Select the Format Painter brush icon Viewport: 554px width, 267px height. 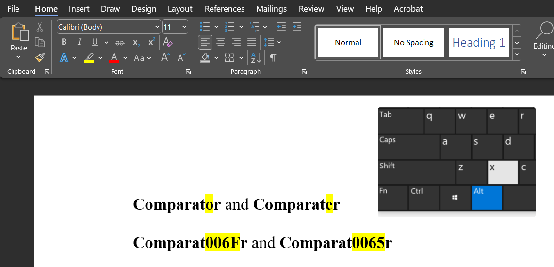(40, 58)
